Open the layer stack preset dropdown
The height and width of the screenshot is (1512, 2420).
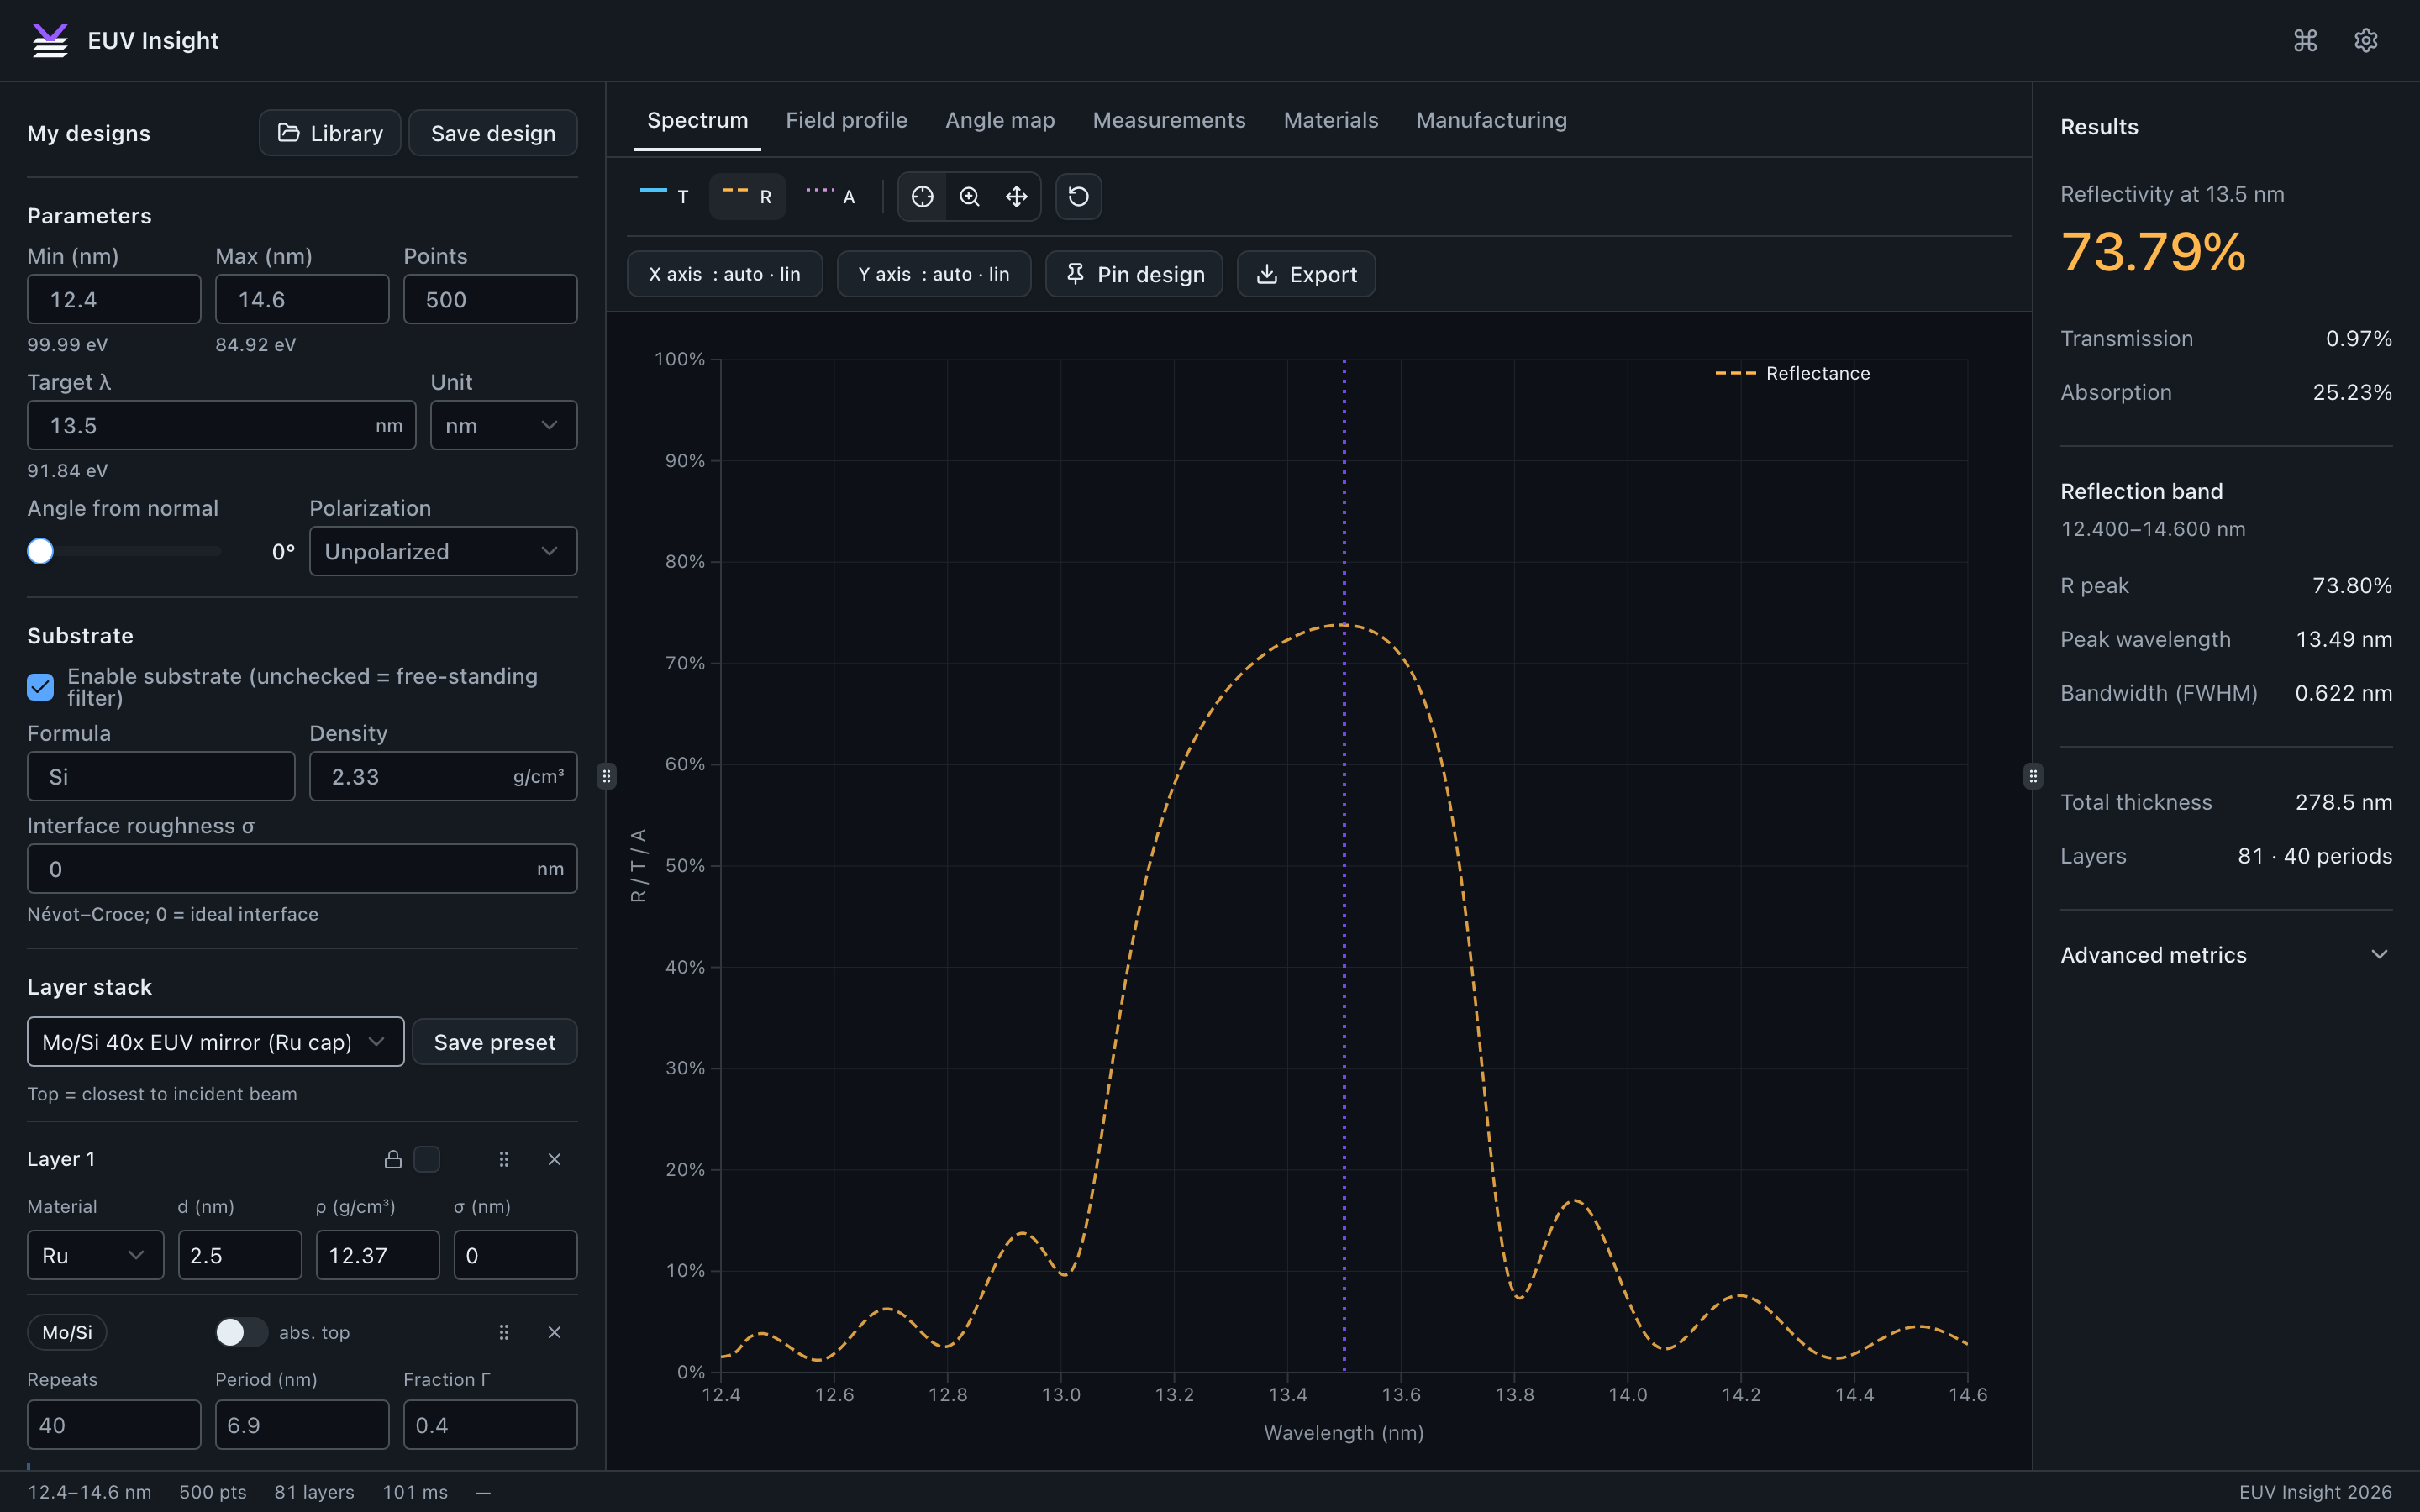point(215,1042)
